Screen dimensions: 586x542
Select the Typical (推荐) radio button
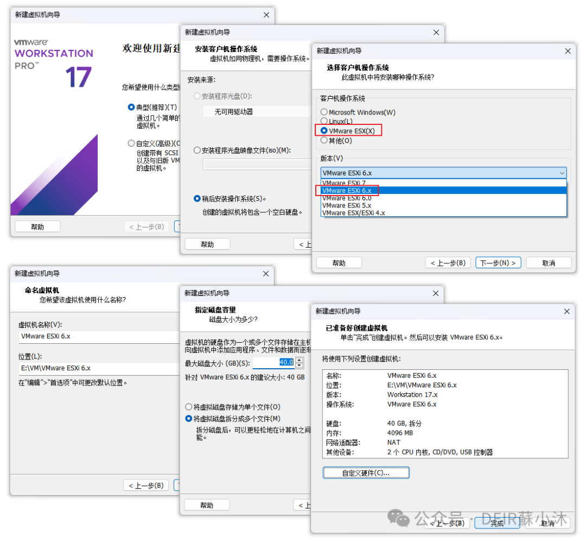[x=131, y=108]
